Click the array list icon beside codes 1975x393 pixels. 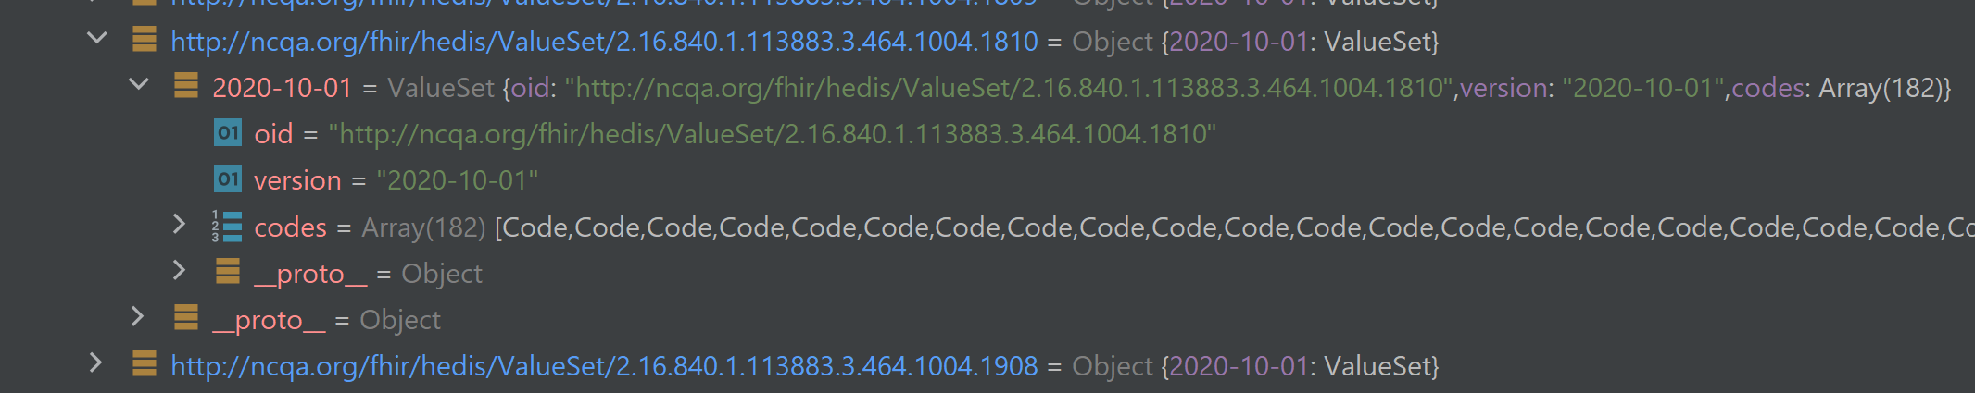pos(228,226)
